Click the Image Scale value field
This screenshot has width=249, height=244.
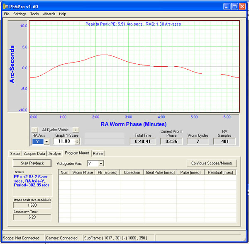point(32,205)
